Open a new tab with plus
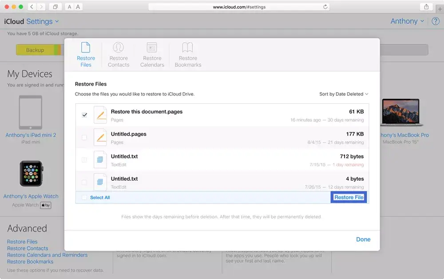Viewport: 444px width, 279px height. 440,9
